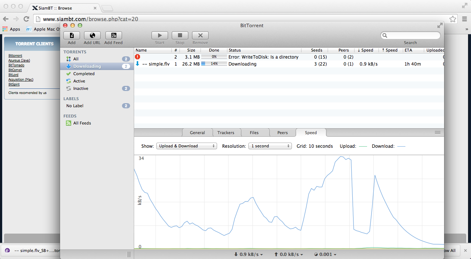The width and height of the screenshot is (471, 259).
Task: Open the Azureus (Java) link on SiamBT page
Action: [19, 60]
